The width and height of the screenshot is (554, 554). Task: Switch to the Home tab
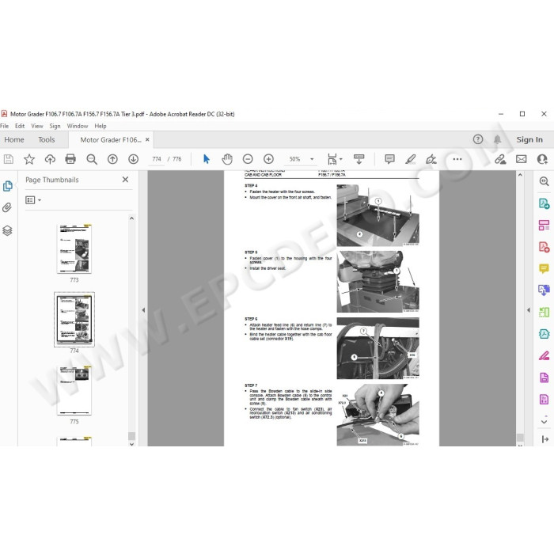tap(14, 139)
